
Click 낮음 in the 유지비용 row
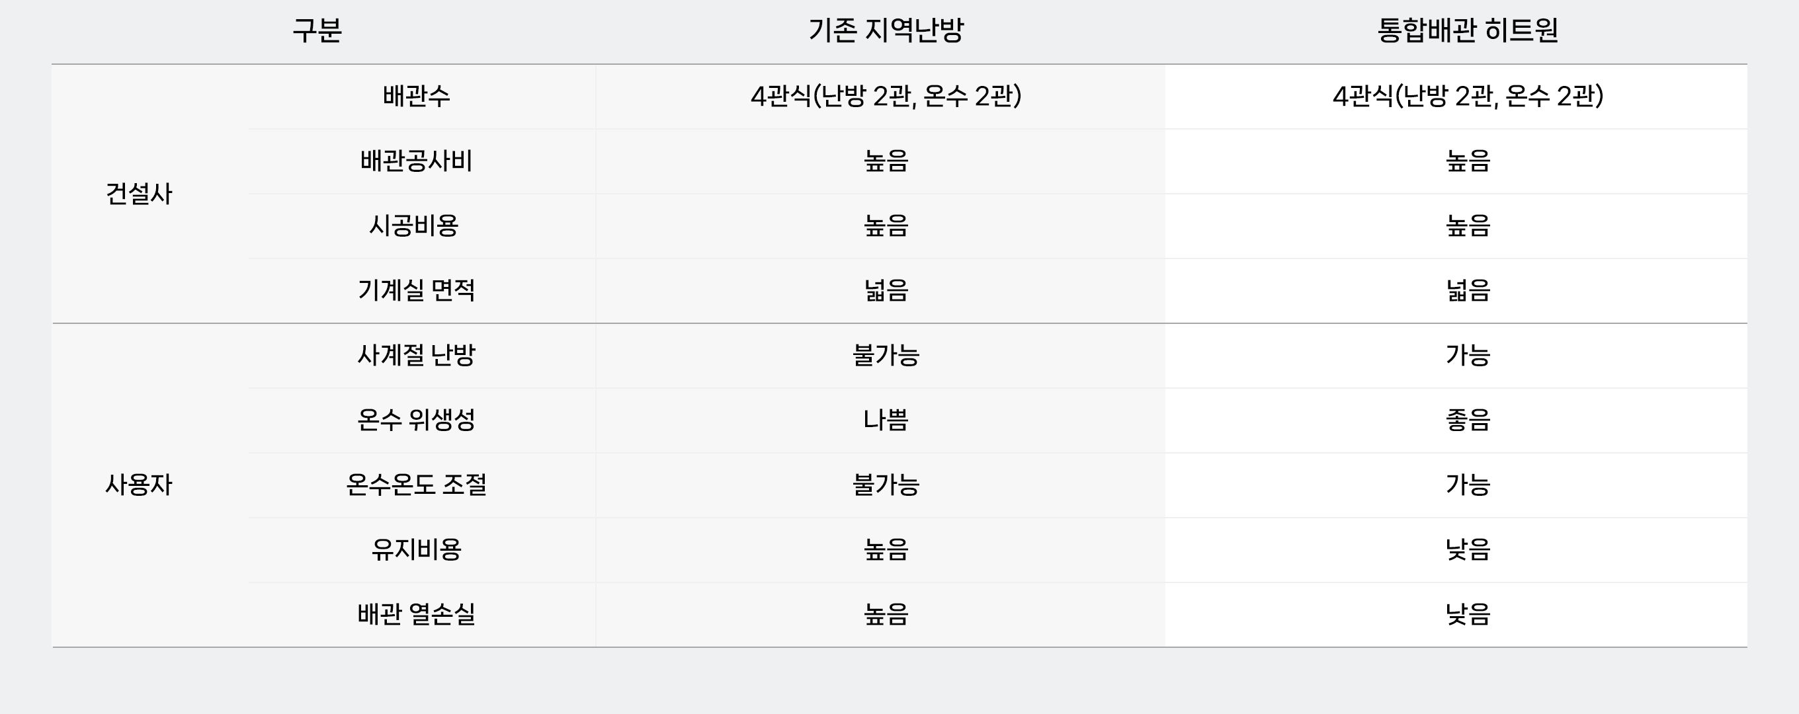pyautogui.click(x=1468, y=550)
